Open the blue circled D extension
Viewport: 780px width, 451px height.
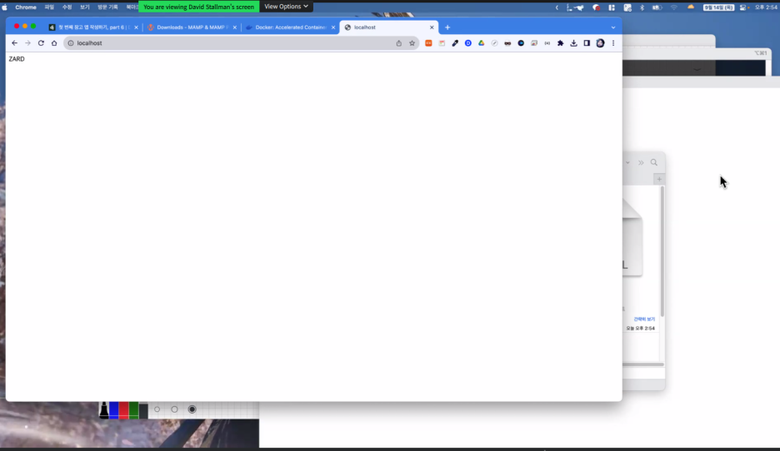click(468, 43)
